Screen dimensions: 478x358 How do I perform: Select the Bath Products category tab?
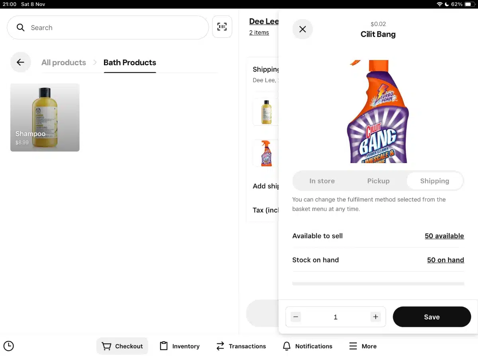129,62
